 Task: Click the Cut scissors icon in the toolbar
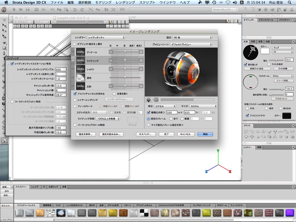click(52, 9)
